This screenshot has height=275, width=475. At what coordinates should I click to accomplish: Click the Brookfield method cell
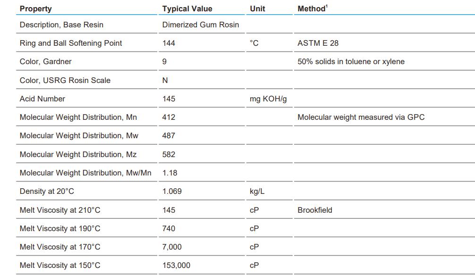[314, 210]
